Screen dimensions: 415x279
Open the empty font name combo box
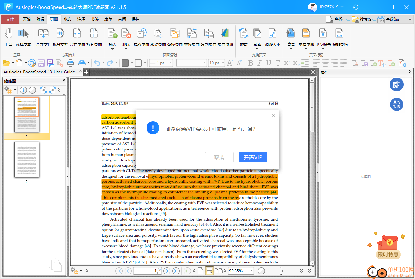point(192,63)
